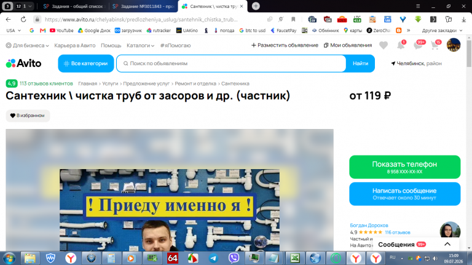Close the Сантехник Avito tab
This screenshot has height=265, width=472.
point(242,6)
